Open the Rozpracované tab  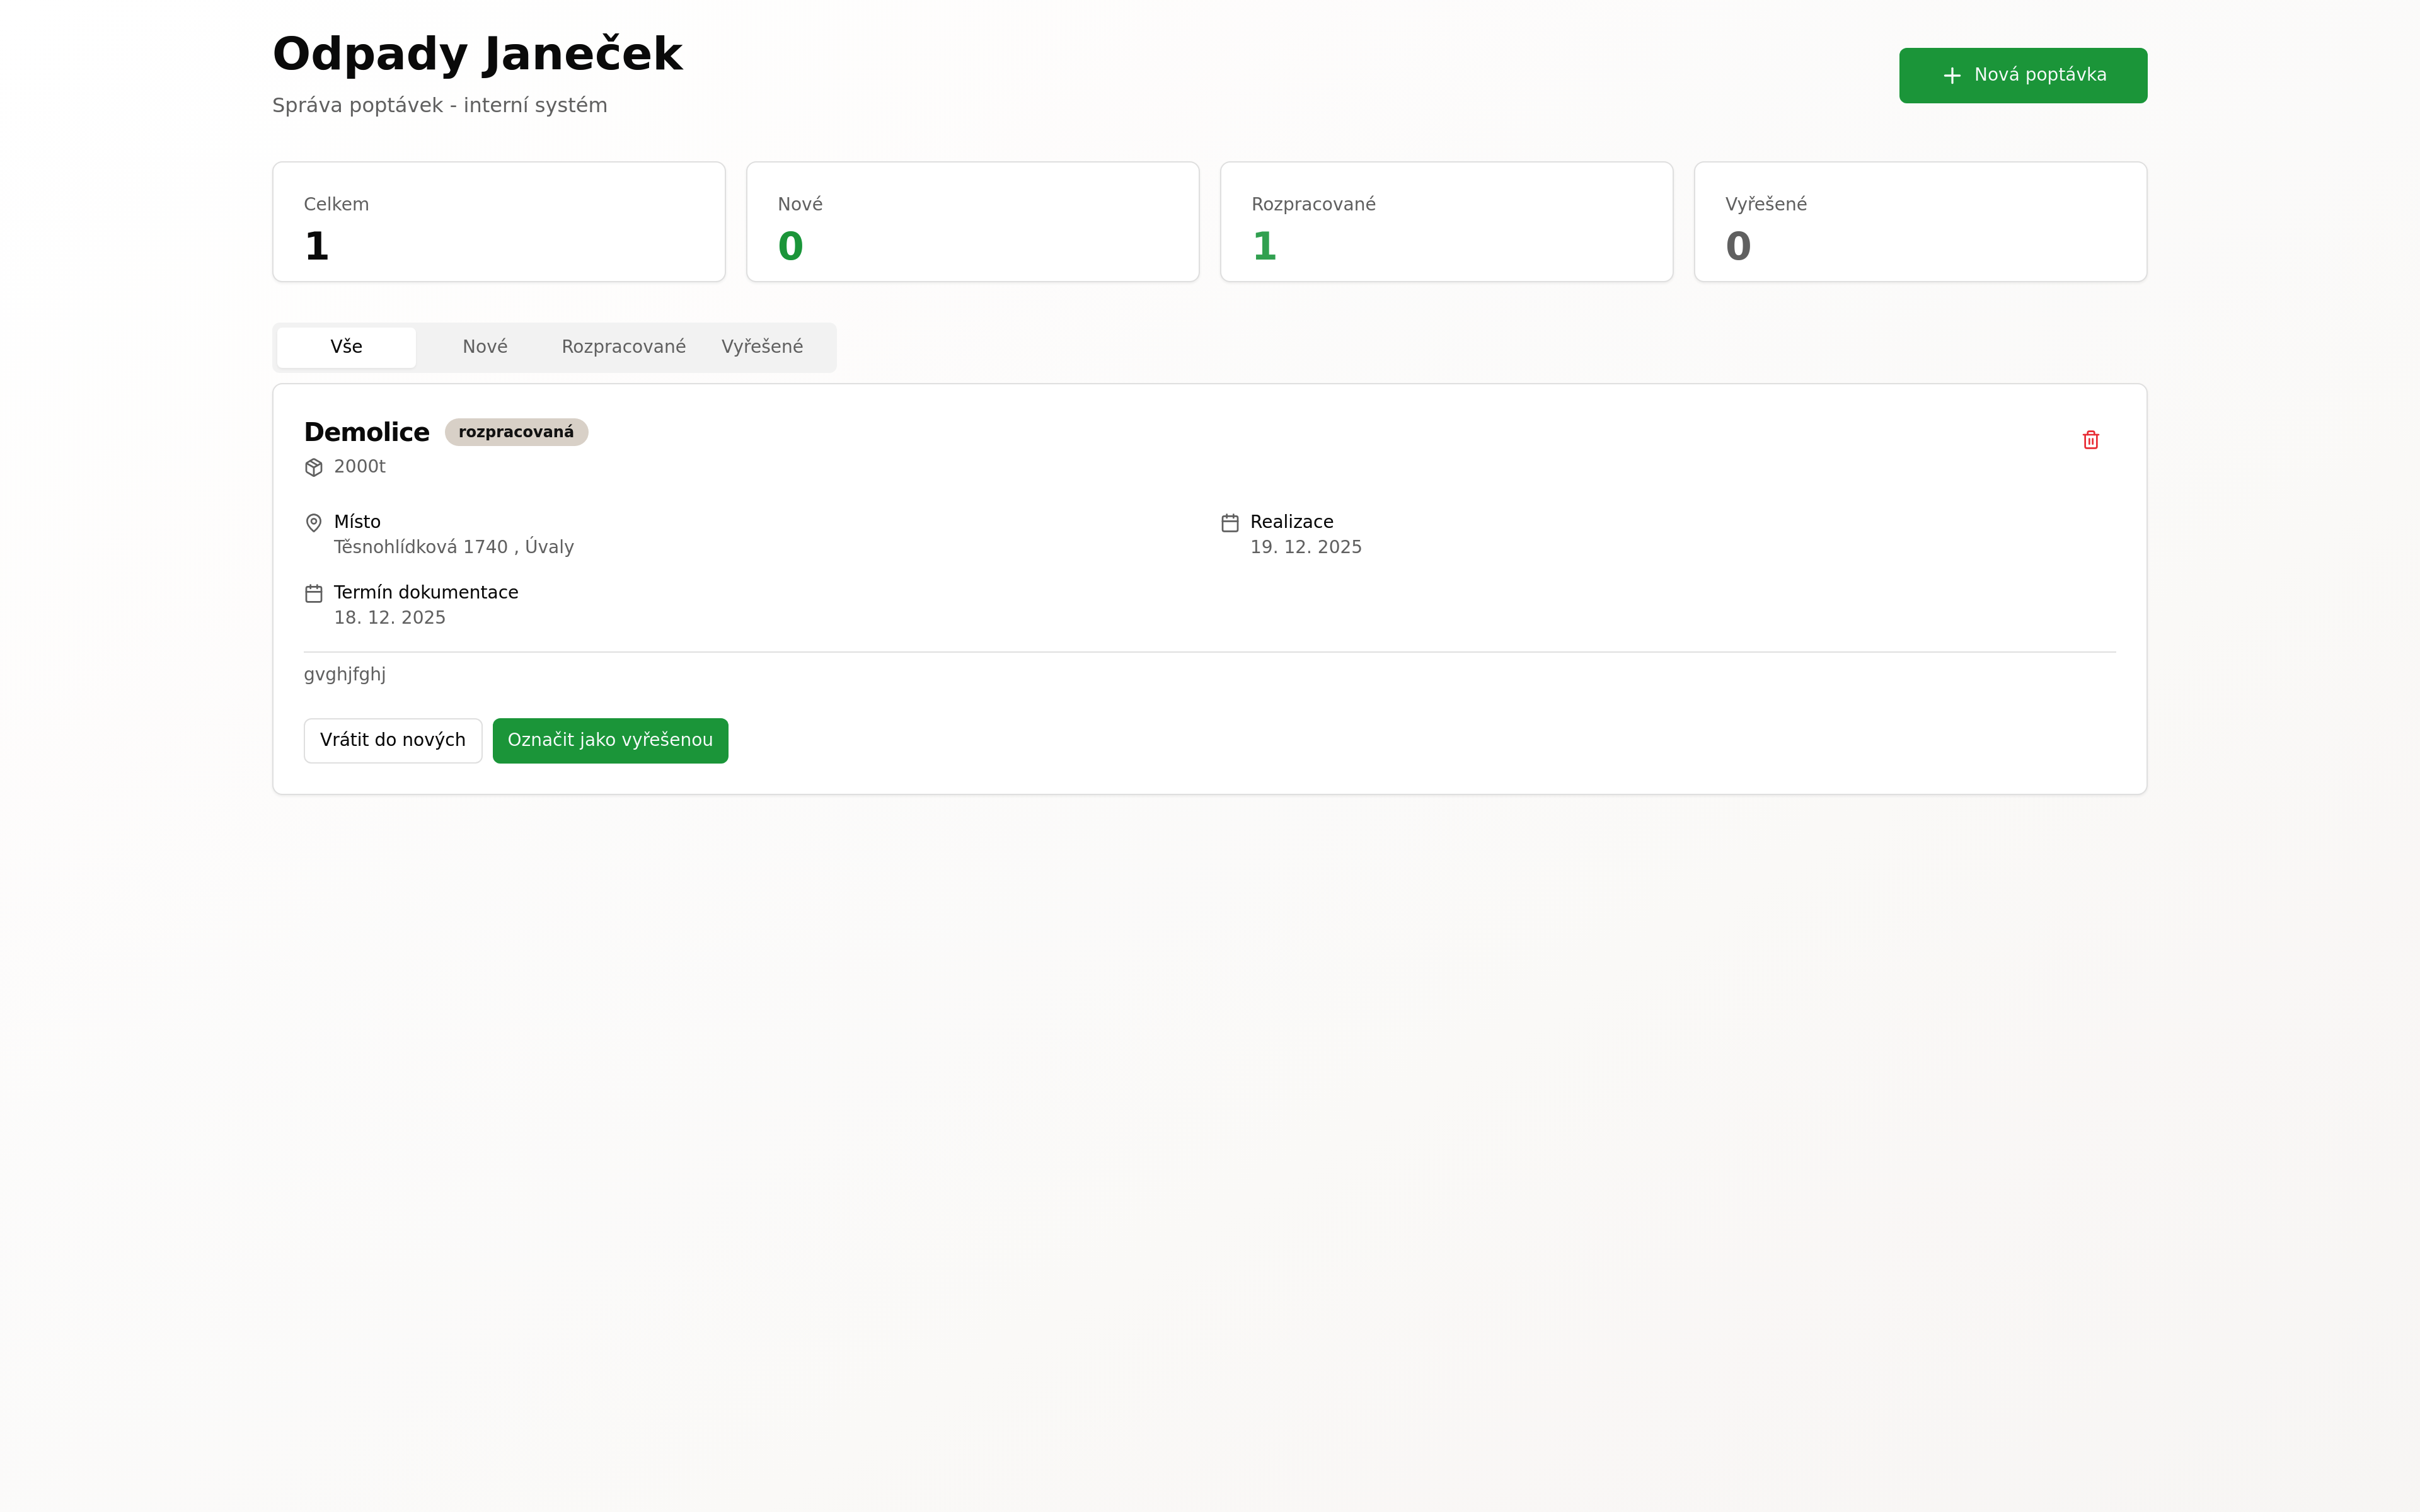tap(623, 347)
